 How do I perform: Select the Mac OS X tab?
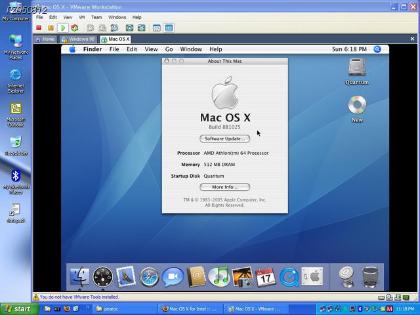[115, 39]
